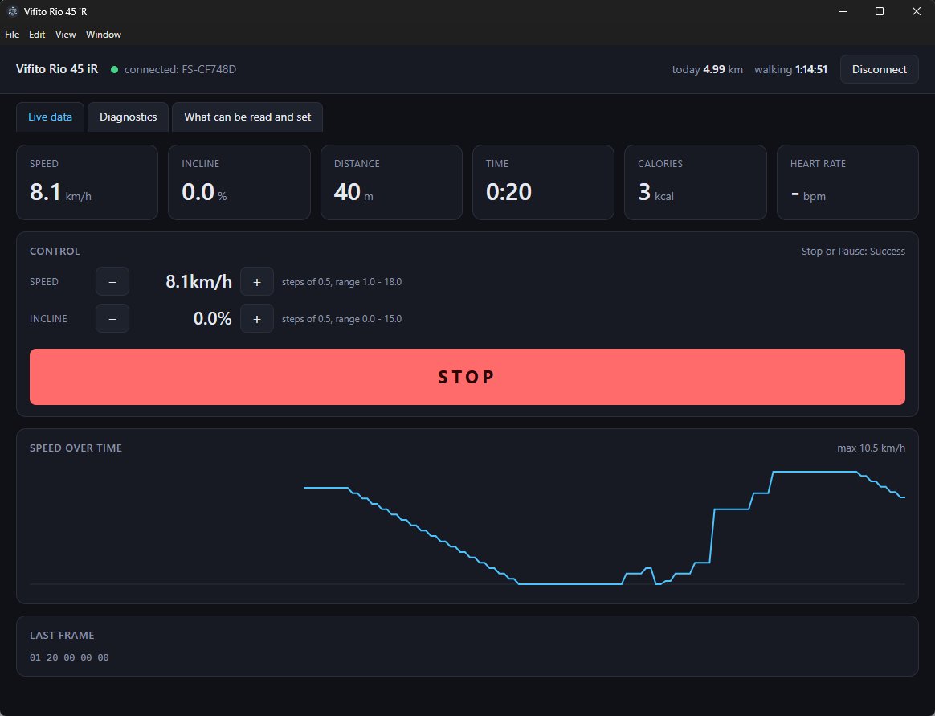Switch to the Diagnostics tab
This screenshot has height=716, width=935.
pyautogui.click(x=129, y=117)
